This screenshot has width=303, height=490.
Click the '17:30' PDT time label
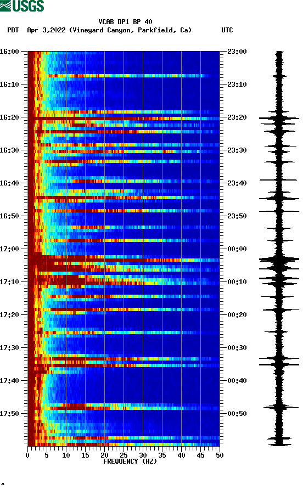point(9,348)
